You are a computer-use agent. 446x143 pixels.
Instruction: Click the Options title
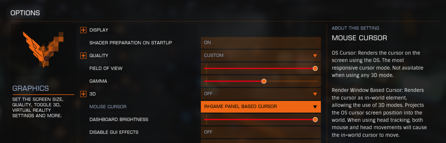25,13
